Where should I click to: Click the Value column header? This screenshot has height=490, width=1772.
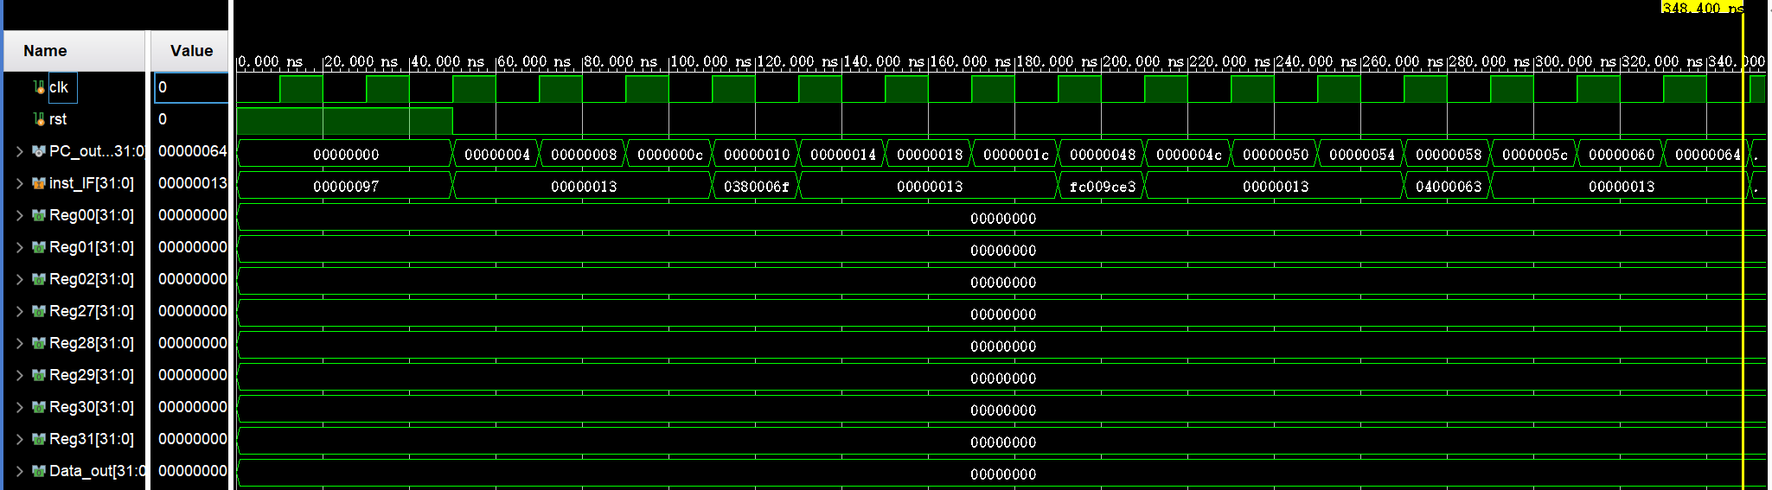pos(191,51)
